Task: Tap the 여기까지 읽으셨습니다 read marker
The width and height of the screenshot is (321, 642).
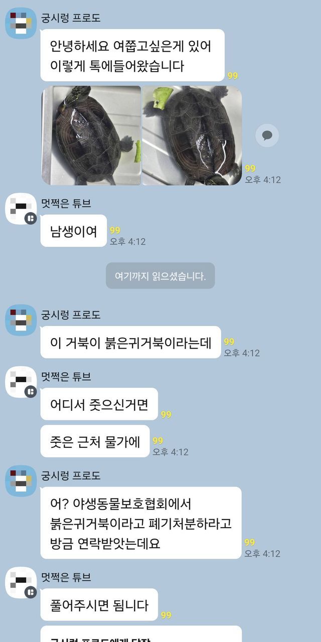Action: click(160, 276)
